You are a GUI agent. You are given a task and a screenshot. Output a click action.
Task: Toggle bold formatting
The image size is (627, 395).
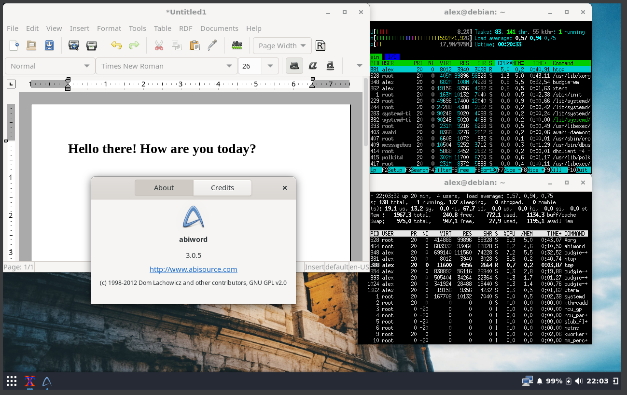(294, 66)
